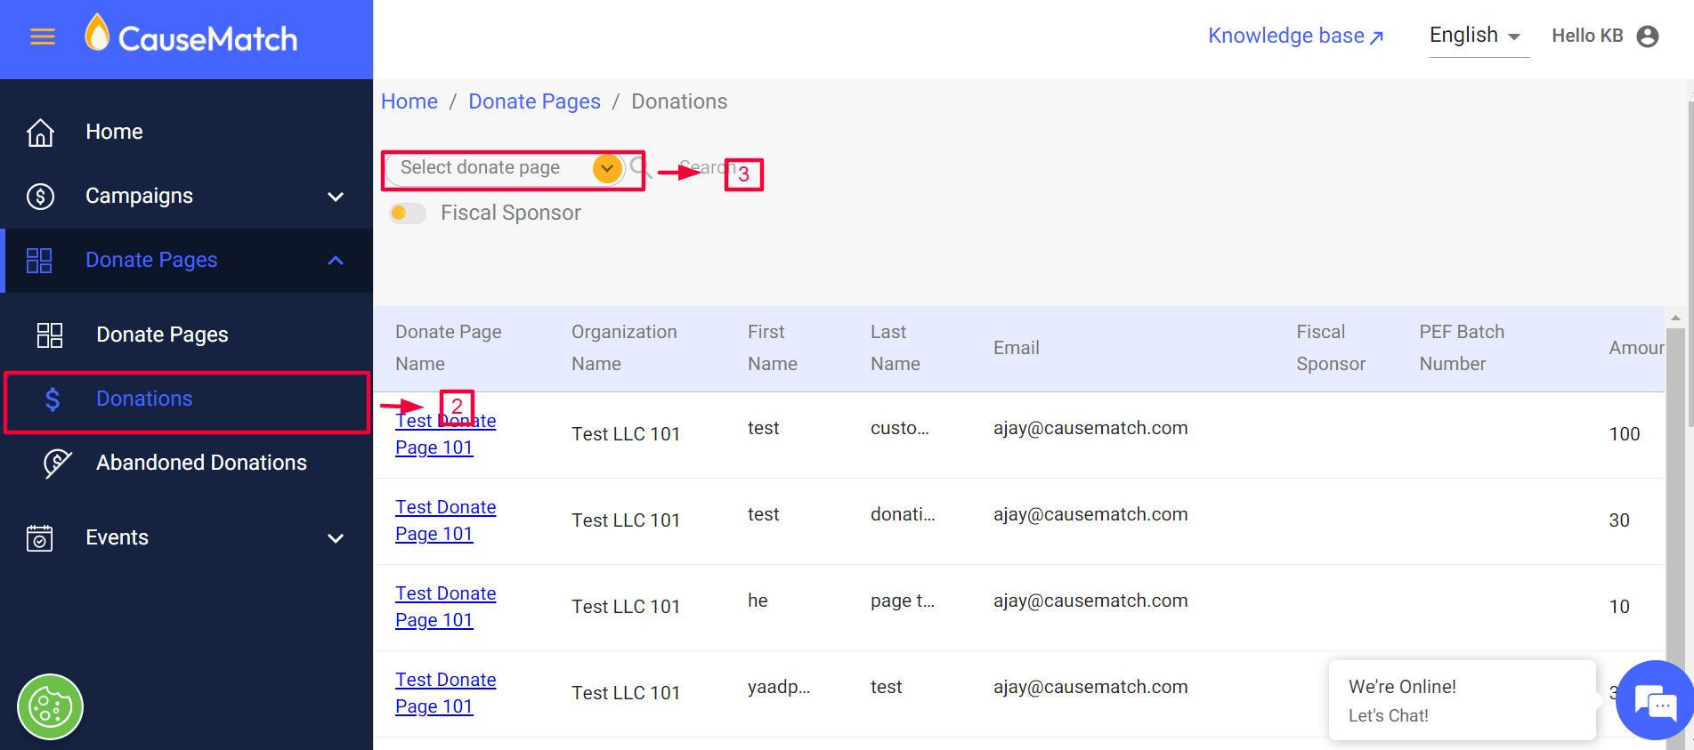Viewport: 1694px width, 750px height.
Task: Select Donations in the sidebar
Action: click(144, 399)
